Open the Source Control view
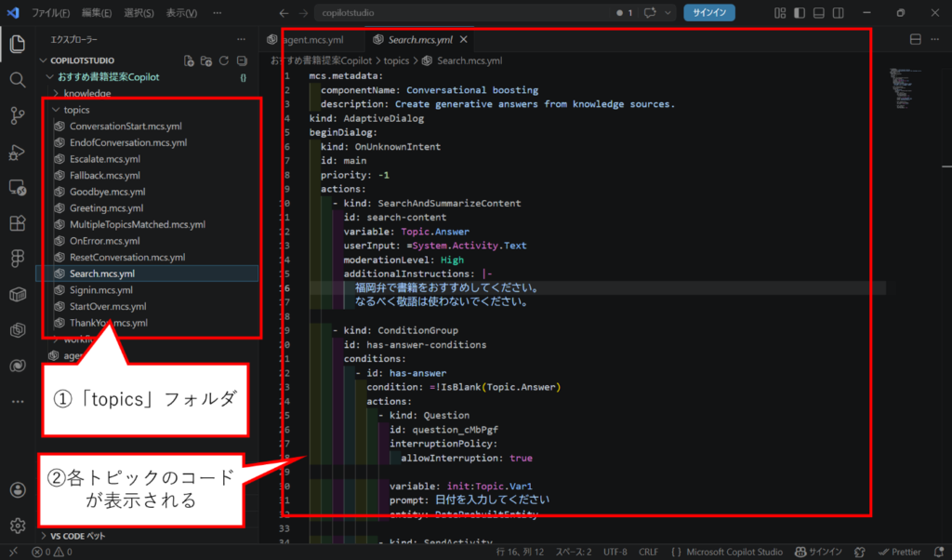The width and height of the screenshot is (952, 560). [17, 115]
